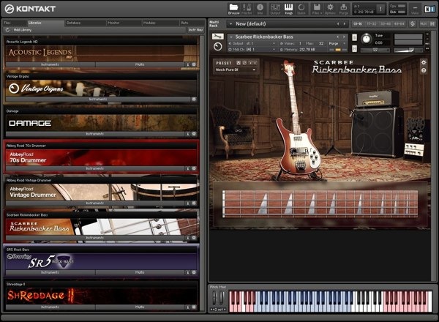Open Acoustic Legends HD info icon
439x322 pixels.
coord(188,64)
